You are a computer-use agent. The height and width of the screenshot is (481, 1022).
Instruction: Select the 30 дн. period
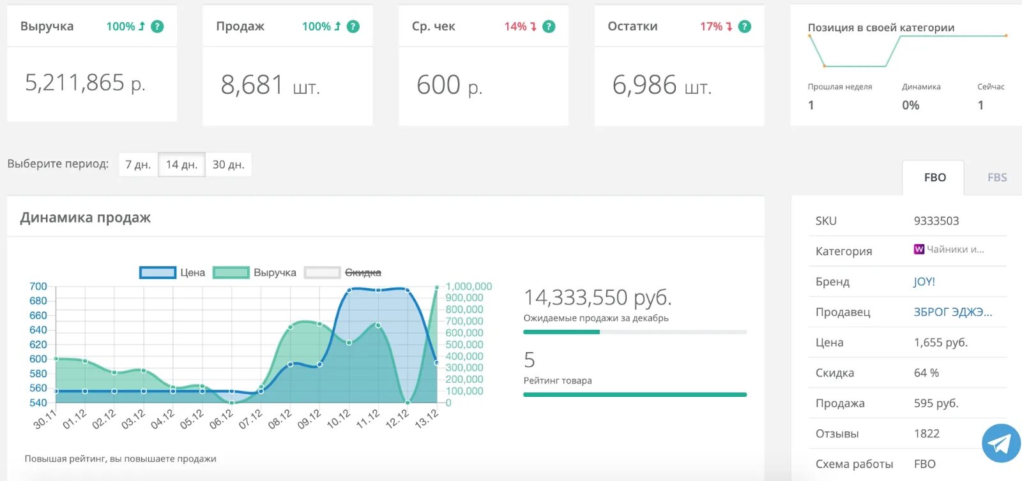pyautogui.click(x=229, y=165)
